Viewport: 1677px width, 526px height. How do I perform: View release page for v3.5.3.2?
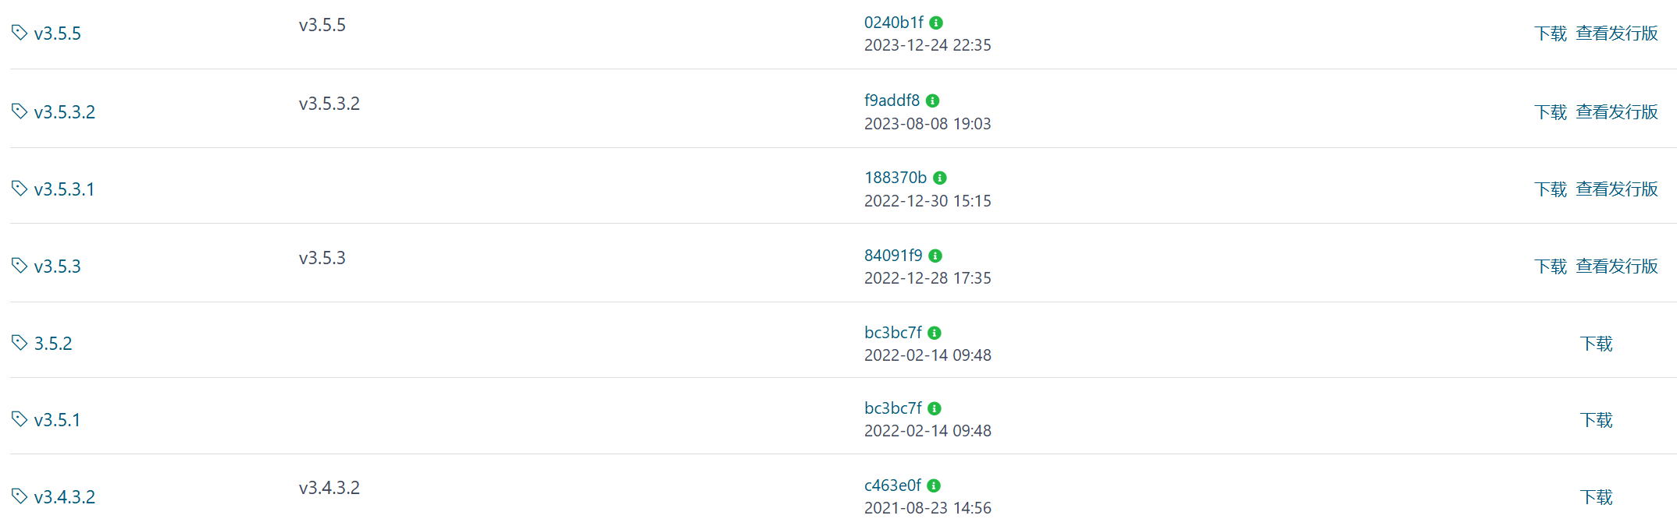(x=1617, y=112)
